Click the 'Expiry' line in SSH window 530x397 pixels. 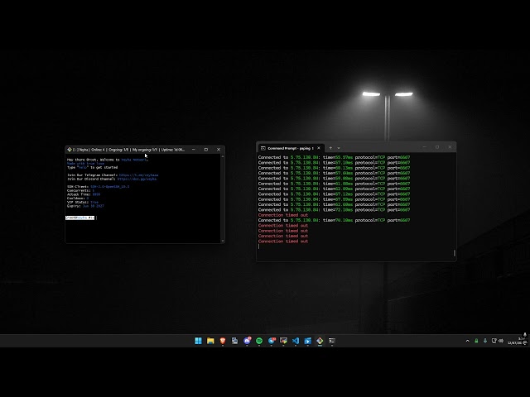point(85,206)
